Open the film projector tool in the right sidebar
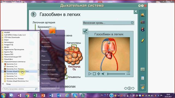The image size is (175, 98). tap(142, 15)
